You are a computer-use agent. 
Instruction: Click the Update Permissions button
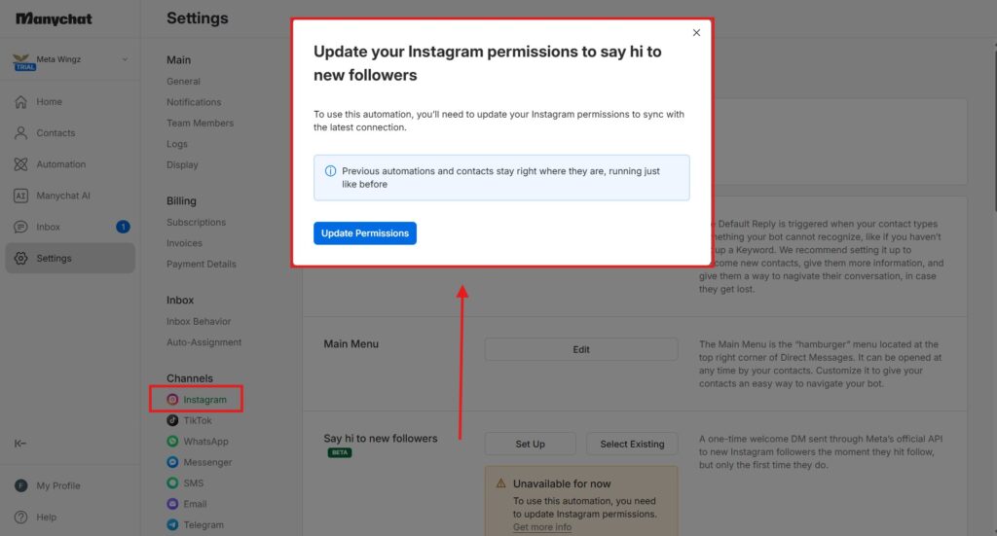click(365, 233)
